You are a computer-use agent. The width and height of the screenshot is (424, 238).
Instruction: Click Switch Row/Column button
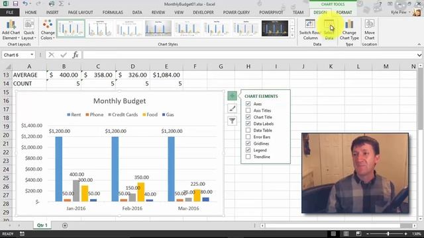(310, 30)
